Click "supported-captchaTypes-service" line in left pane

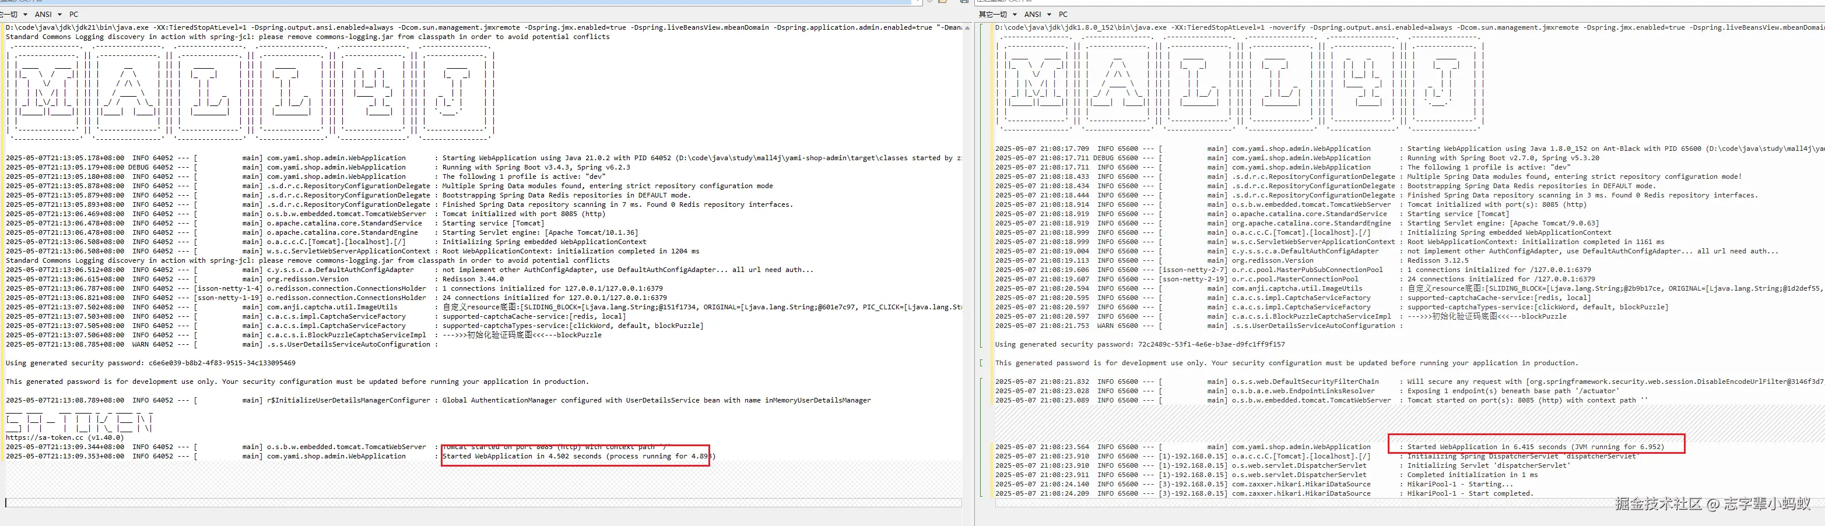tap(355, 326)
